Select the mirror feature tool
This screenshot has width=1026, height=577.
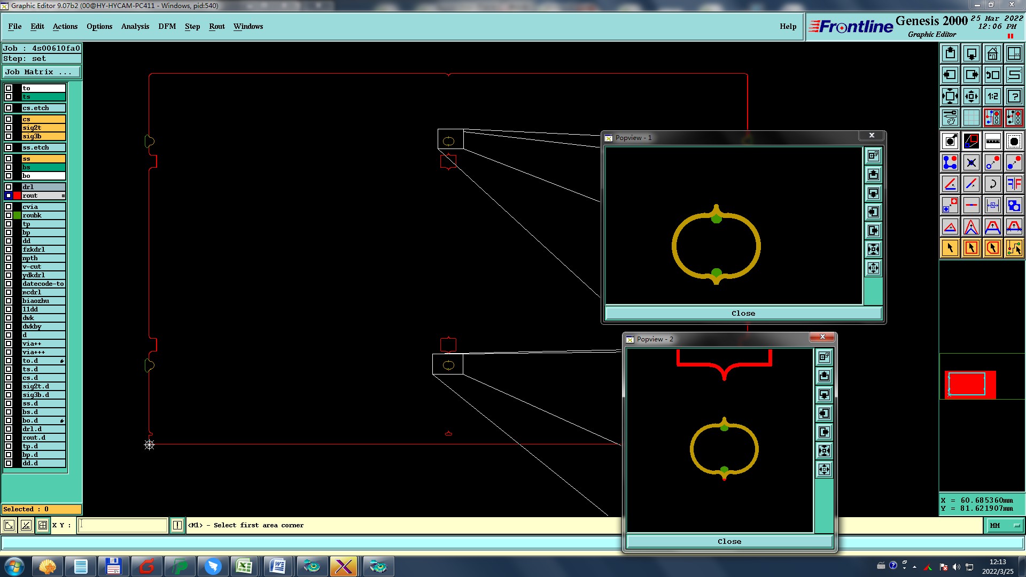(x=1014, y=184)
